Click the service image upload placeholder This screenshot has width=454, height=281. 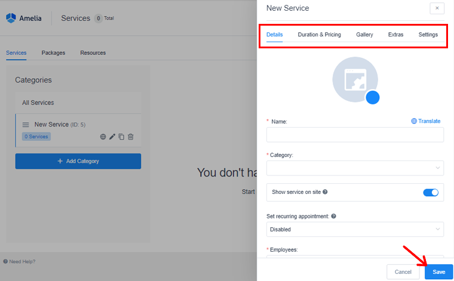point(355,79)
